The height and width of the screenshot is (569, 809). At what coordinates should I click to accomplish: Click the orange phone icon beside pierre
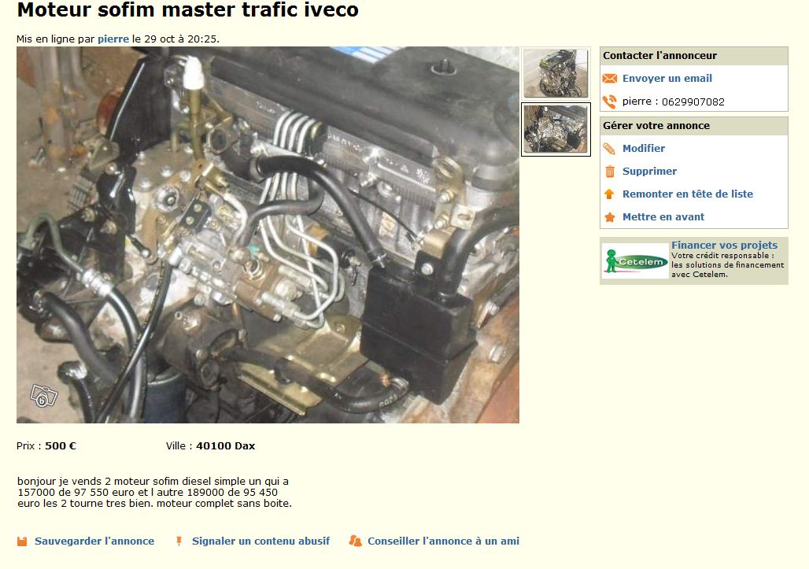(609, 102)
